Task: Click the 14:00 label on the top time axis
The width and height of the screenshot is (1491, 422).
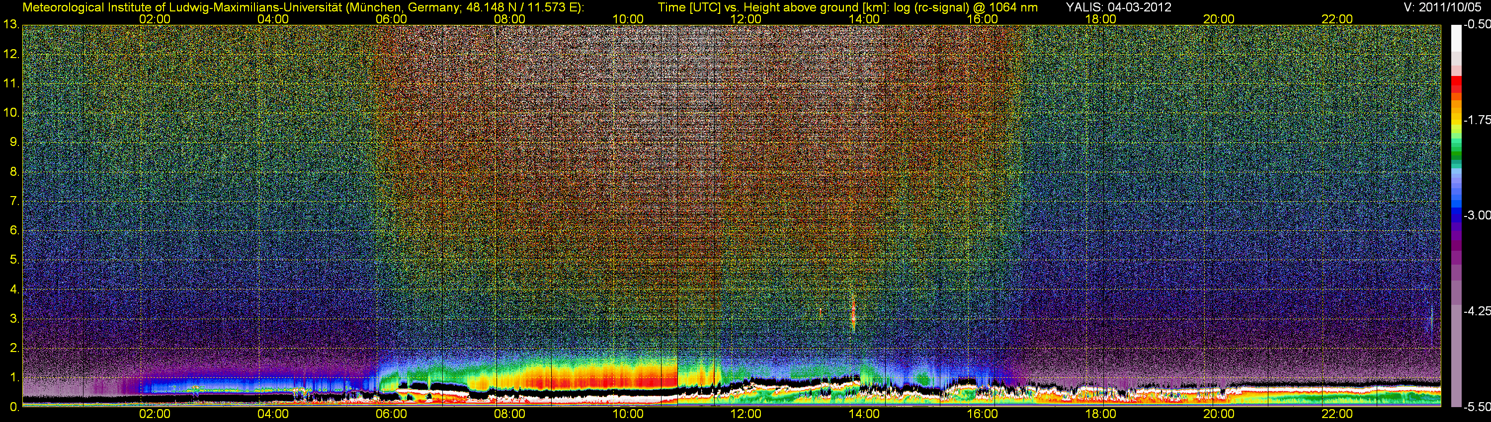Action: tap(864, 19)
